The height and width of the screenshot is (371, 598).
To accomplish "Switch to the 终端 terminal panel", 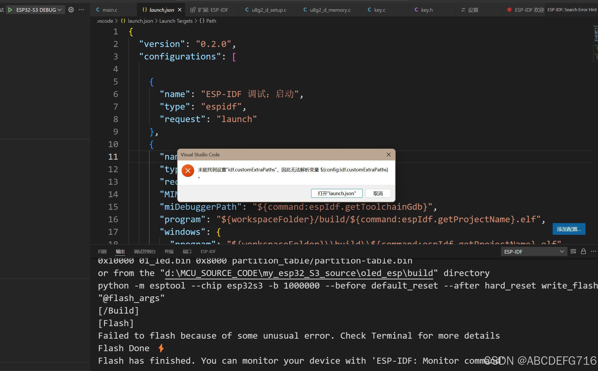I will click(169, 251).
